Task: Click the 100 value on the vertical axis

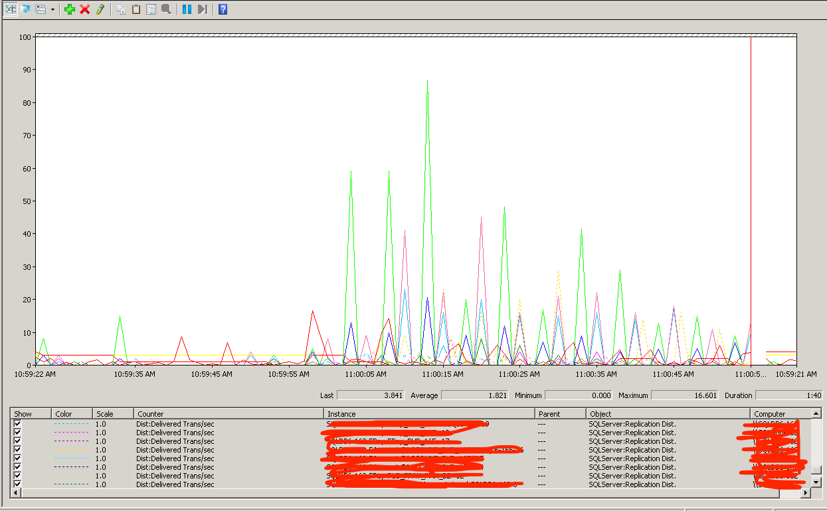Action: [x=27, y=37]
